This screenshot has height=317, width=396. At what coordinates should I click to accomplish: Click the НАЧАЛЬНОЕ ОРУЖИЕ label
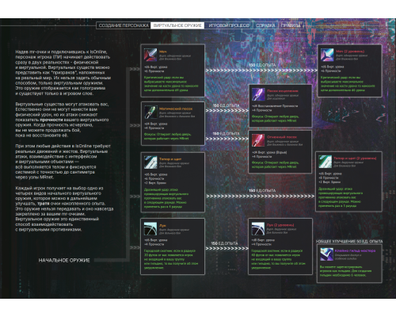click(x=64, y=260)
